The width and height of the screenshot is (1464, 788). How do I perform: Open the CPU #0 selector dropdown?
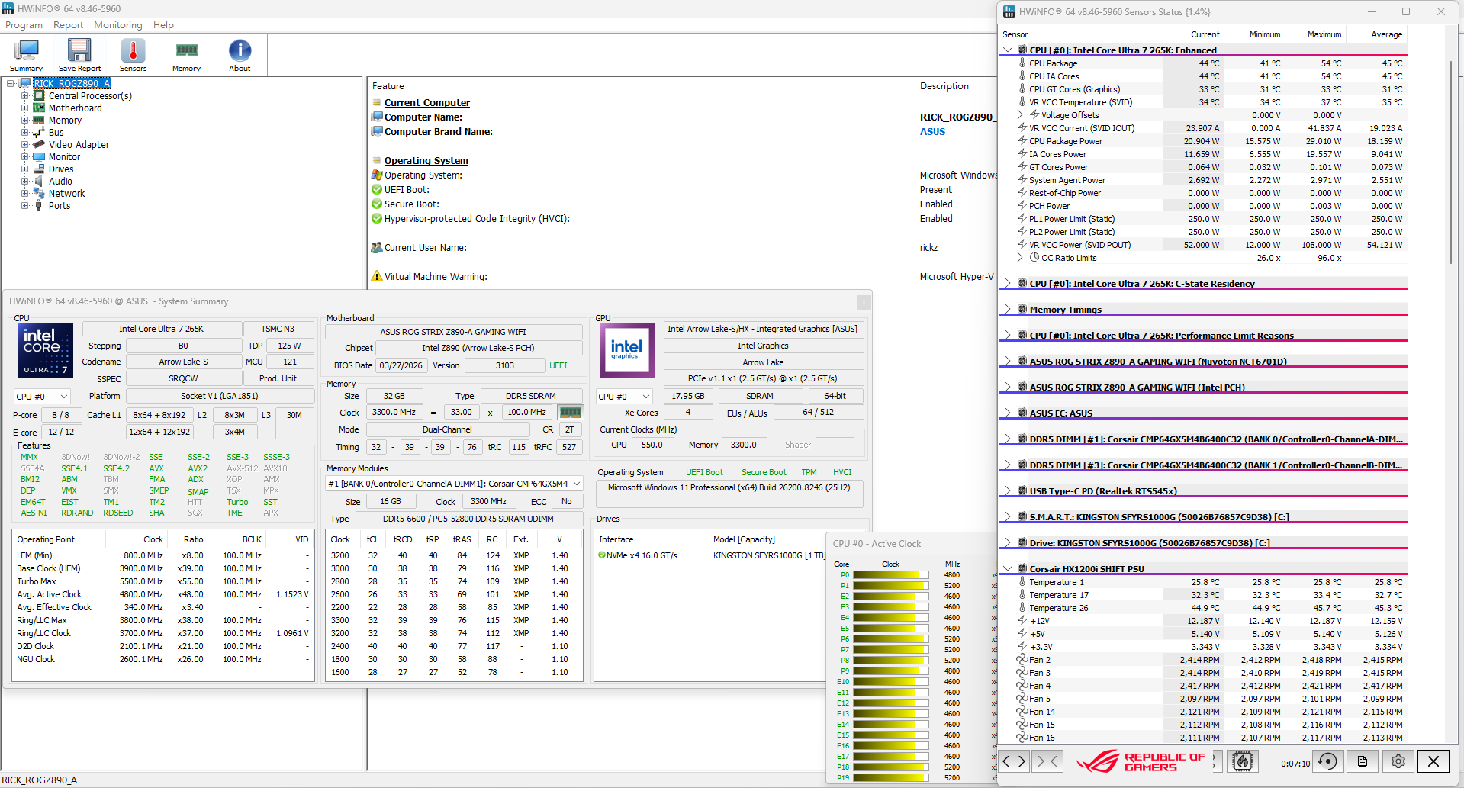(42, 397)
